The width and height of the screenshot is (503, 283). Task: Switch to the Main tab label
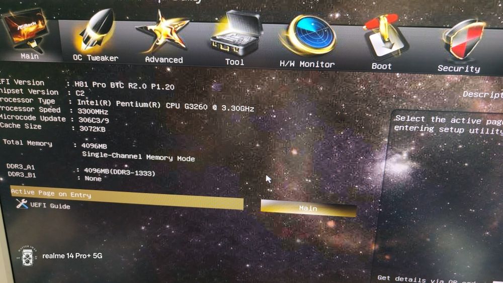click(x=30, y=56)
